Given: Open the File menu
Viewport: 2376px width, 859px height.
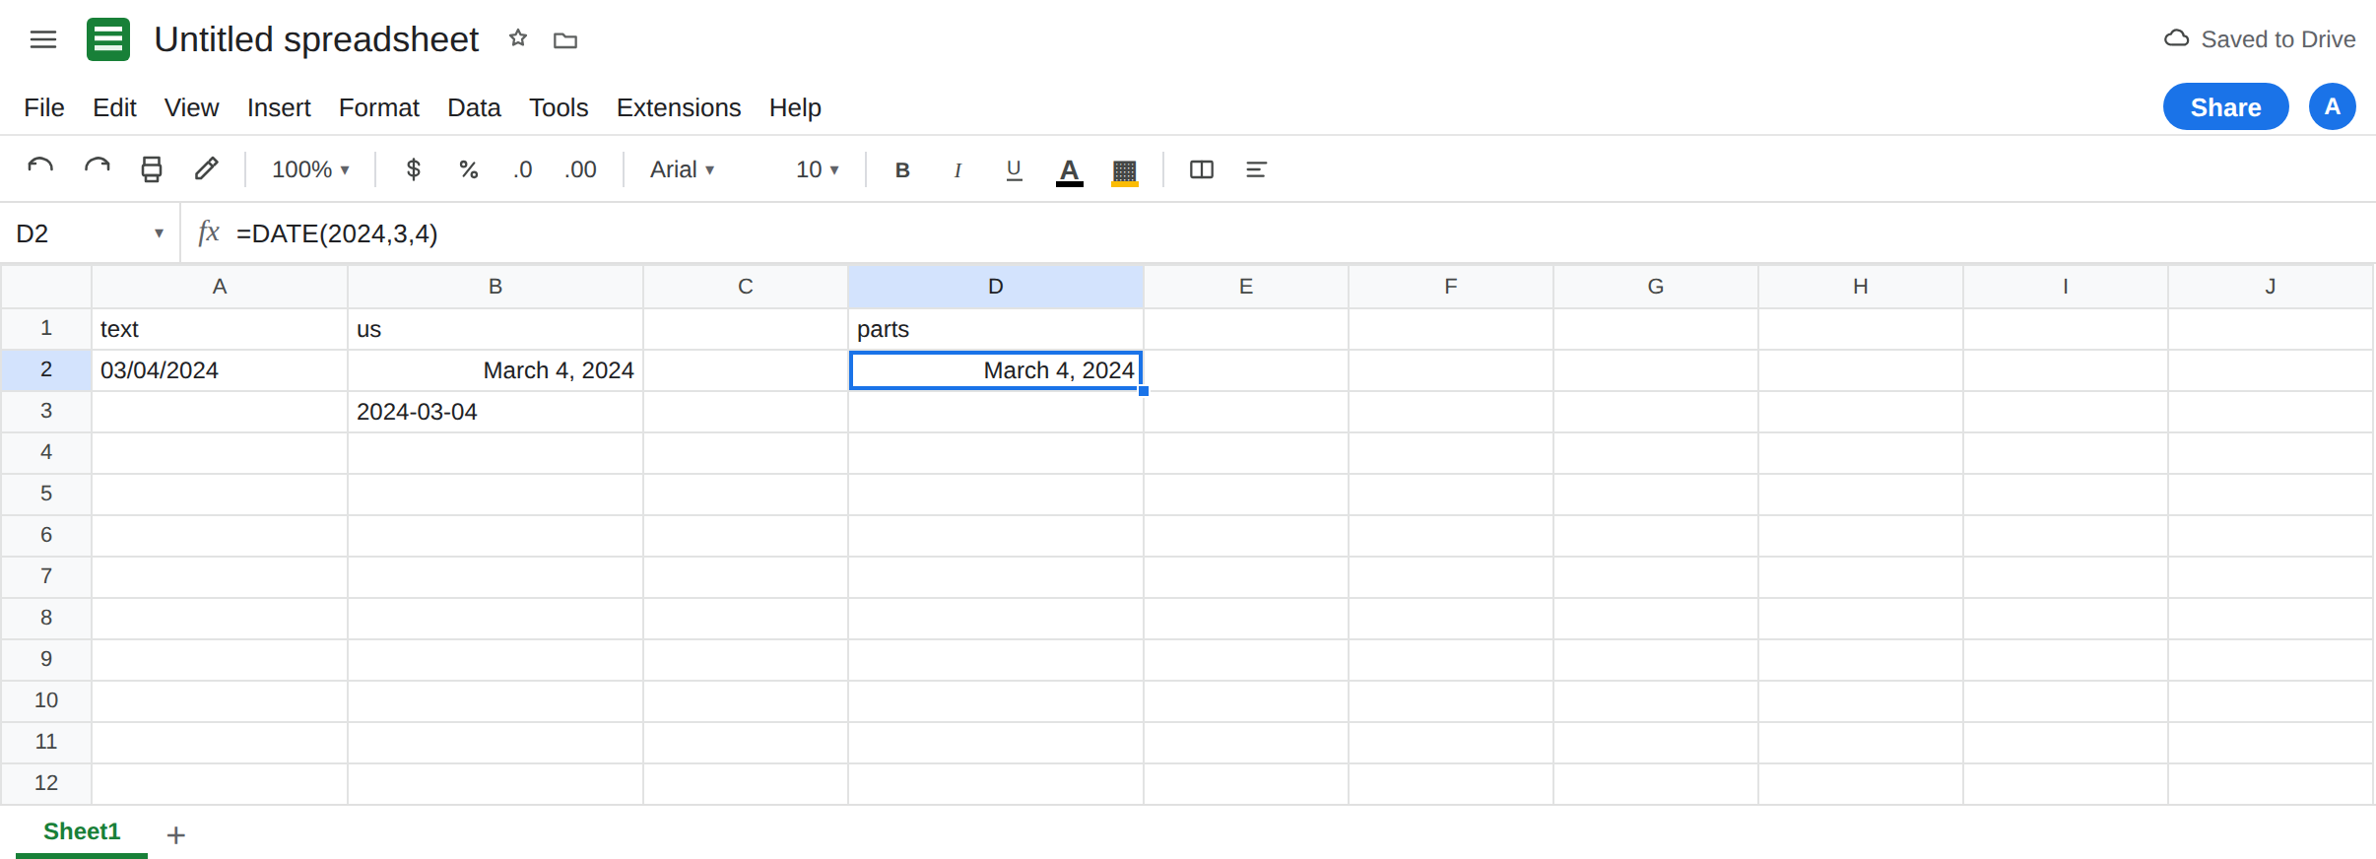Looking at the screenshot, I should [x=44, y=107].
